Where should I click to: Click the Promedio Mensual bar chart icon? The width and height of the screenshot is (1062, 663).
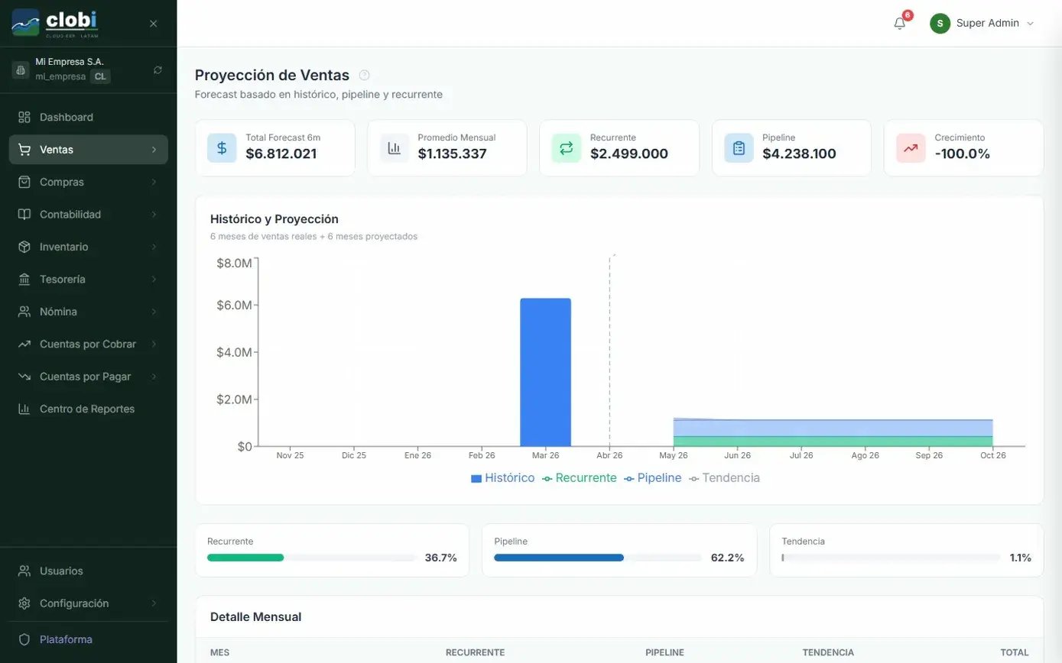tap(394, 148)
